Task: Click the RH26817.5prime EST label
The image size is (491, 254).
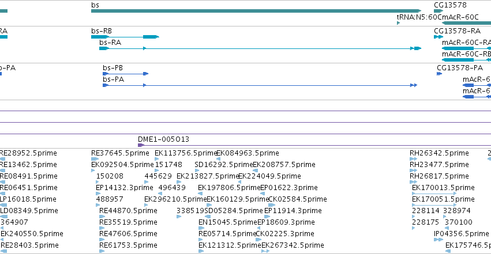Action: click(439, 176)
